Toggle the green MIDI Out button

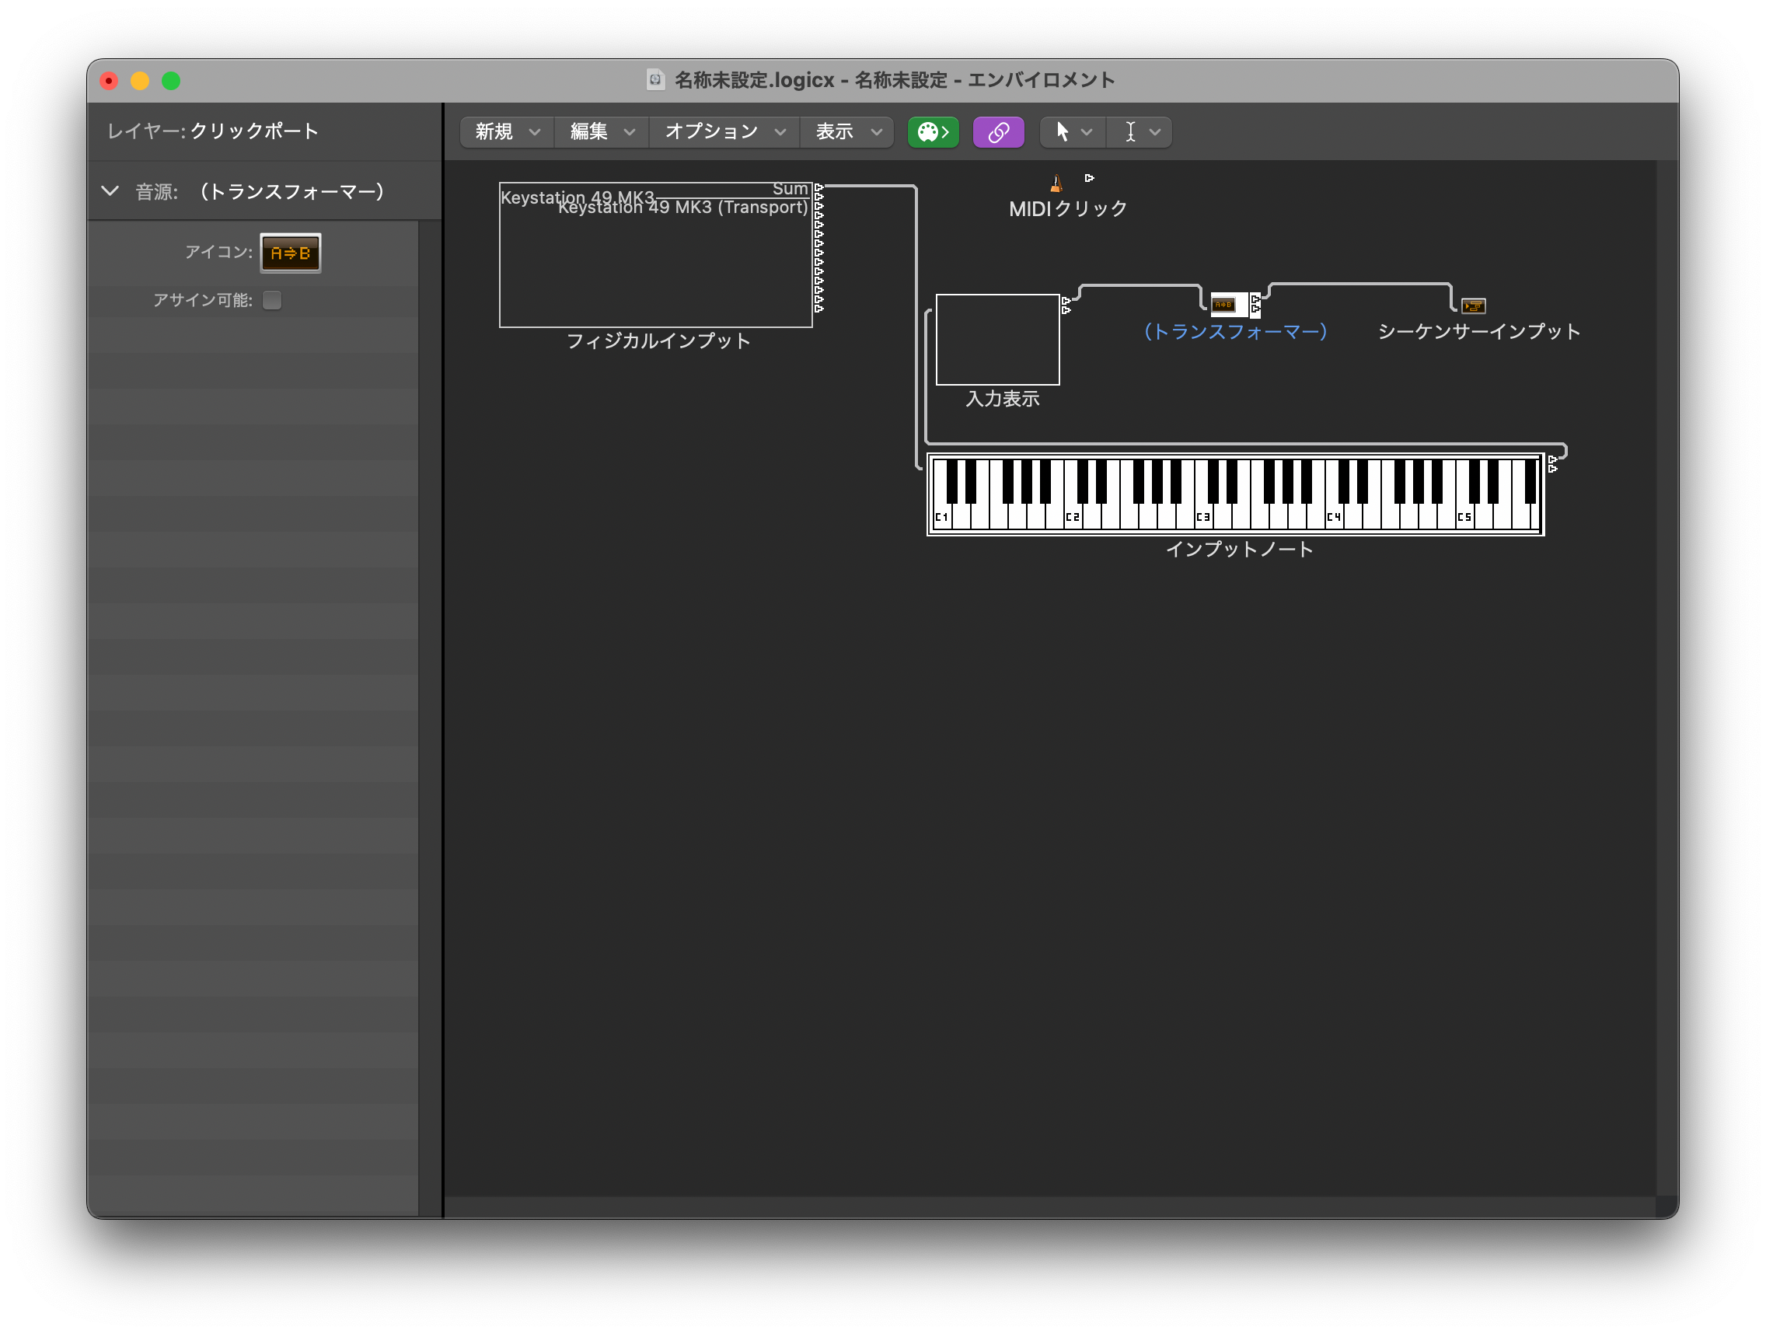pyautogui.click(x=933, y=131)
